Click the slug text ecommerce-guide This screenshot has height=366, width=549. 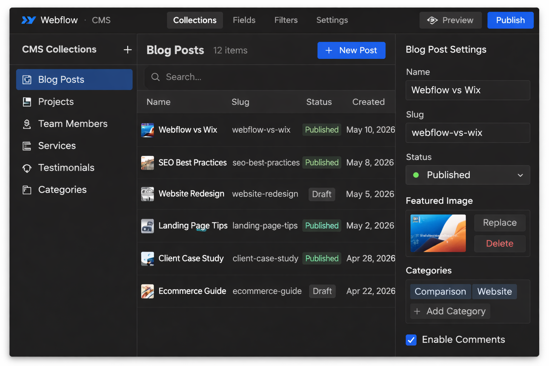coord(267,291)
